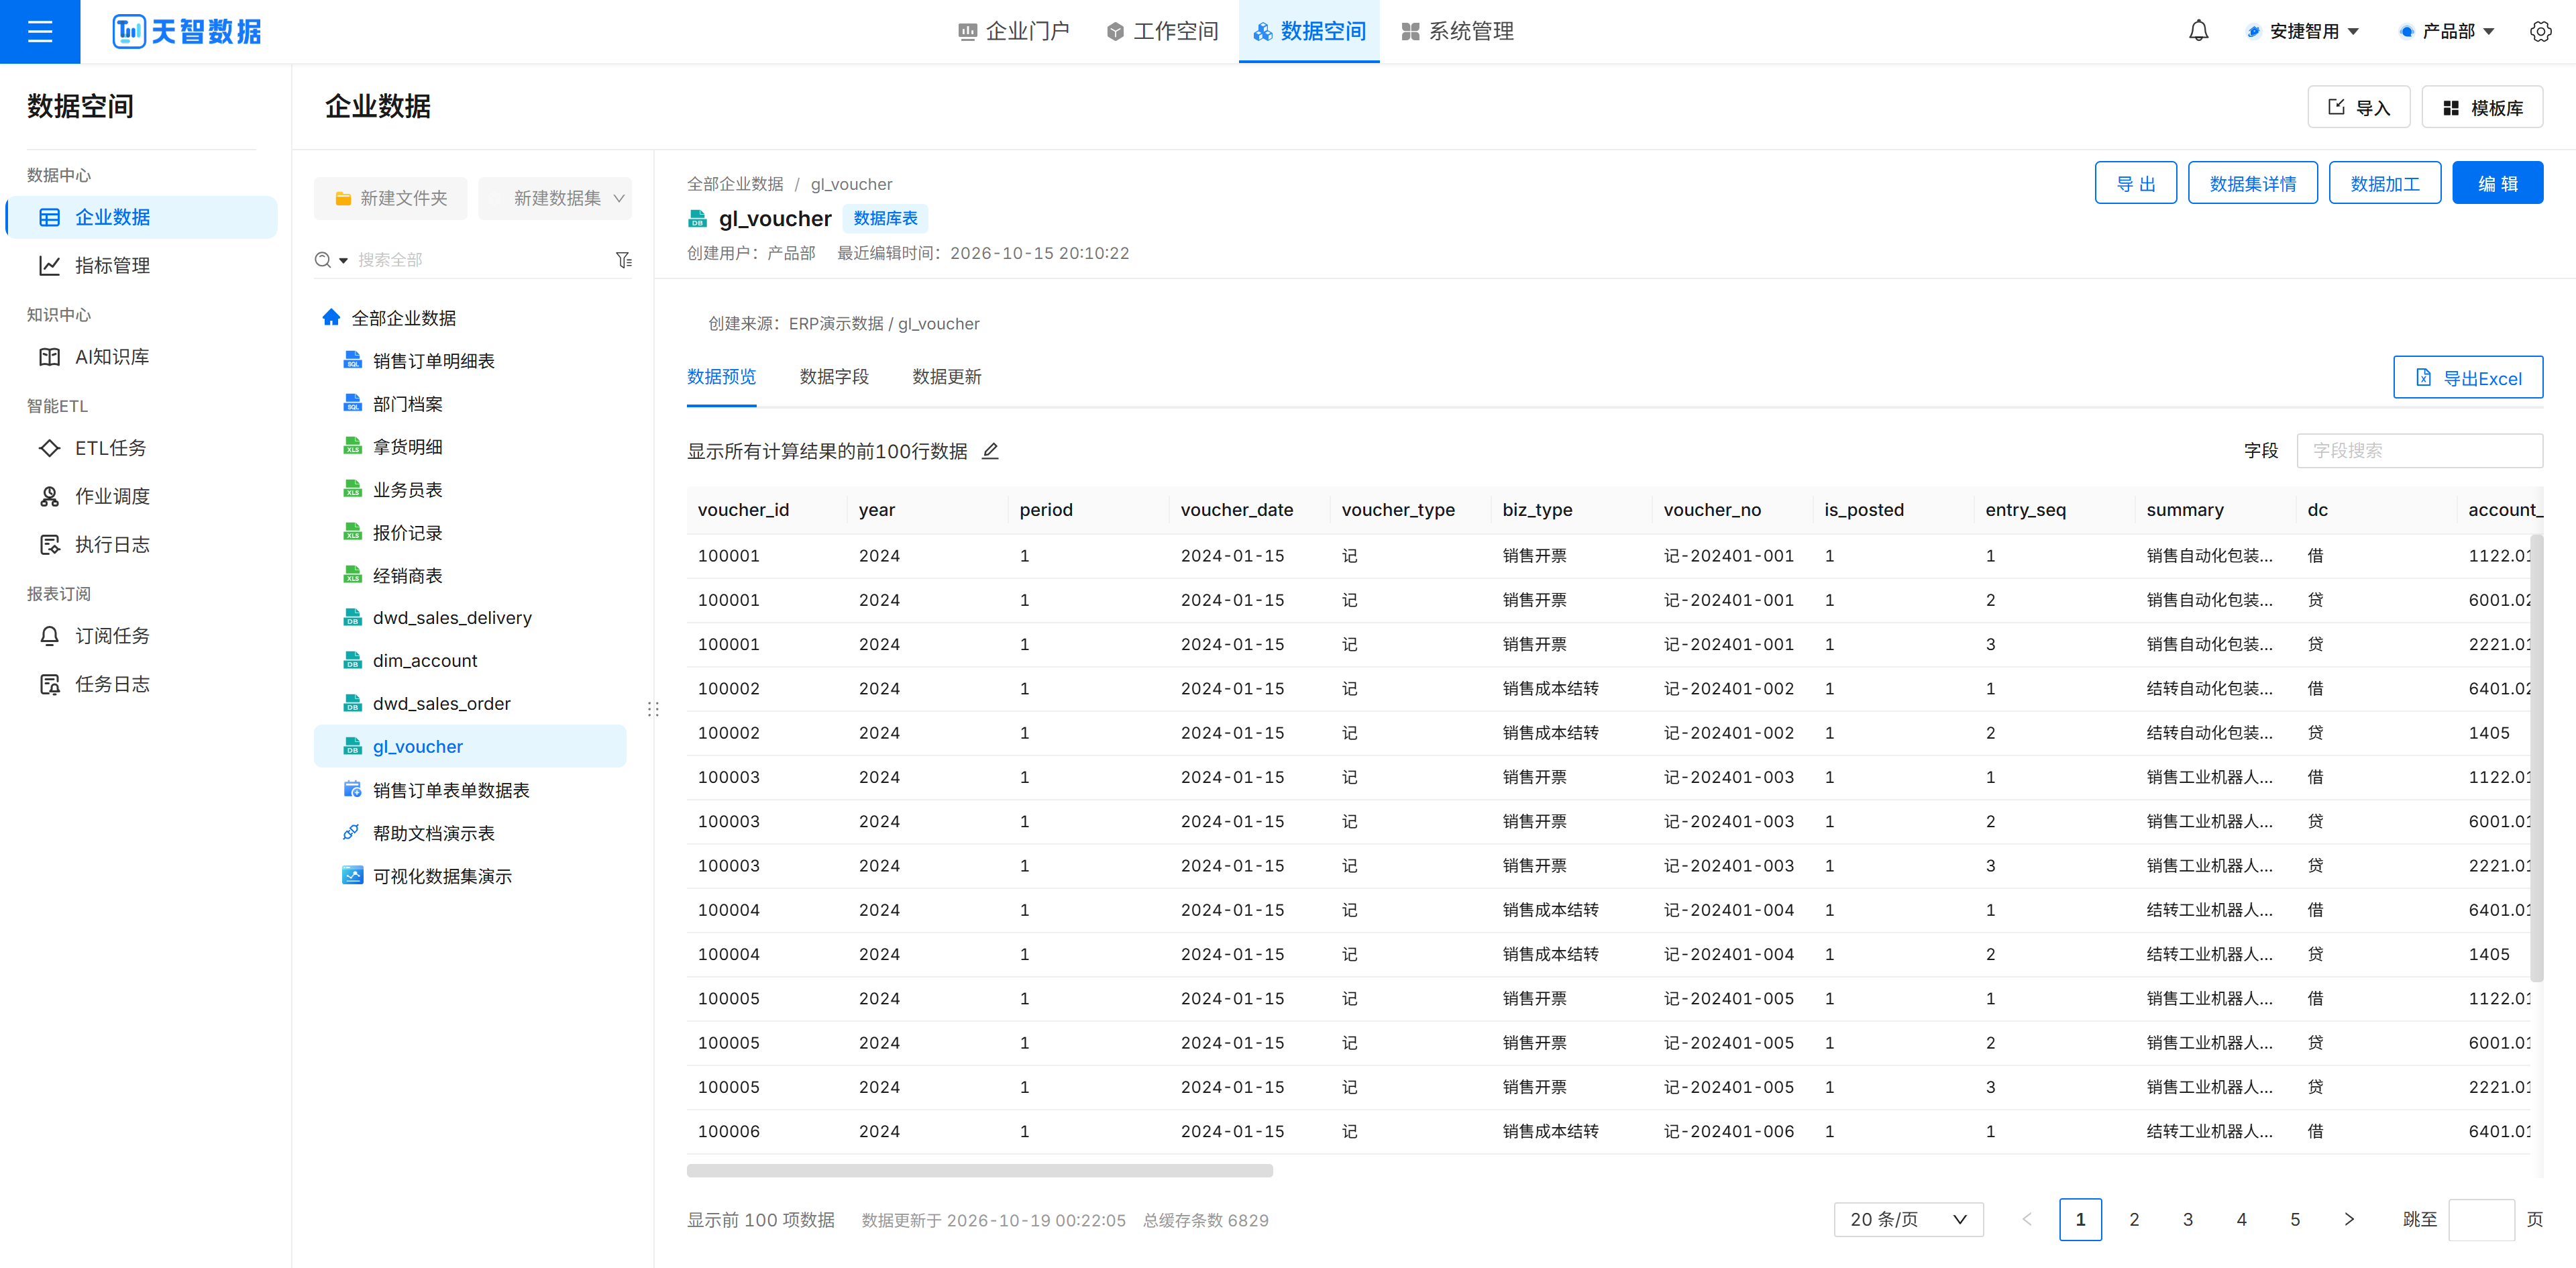Click the 导出Excel button
The width and height of the screenshot is (2576, 1268).
click(x=2467, y=378)
